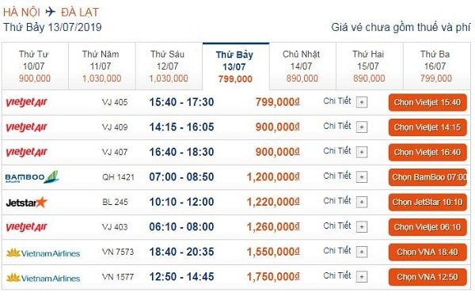Click Chọn JetStar 10:10 button
Viewport: 475px width, 296px height.
click(427, 202)
